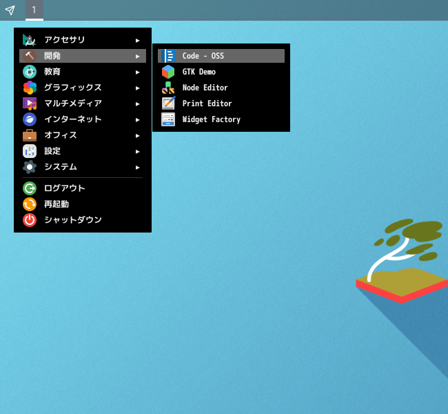Open the マルチメディア menu category
The image size is (448, 414).
72,103
